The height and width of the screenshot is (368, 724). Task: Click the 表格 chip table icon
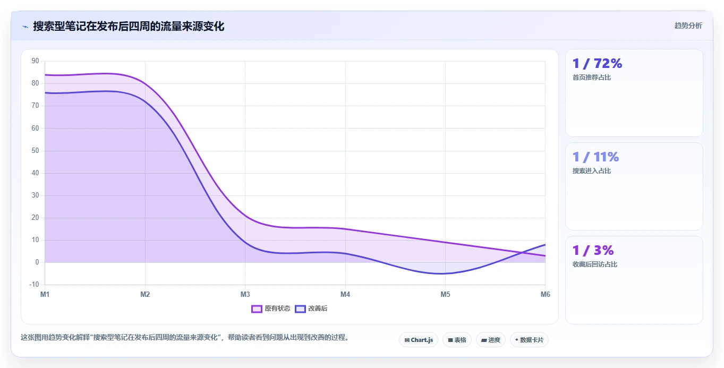[x=450, y=340]
